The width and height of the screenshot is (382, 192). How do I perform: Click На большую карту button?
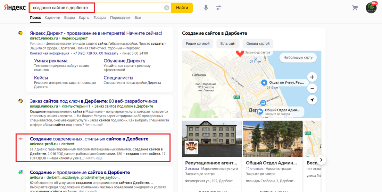coord(298,58)
